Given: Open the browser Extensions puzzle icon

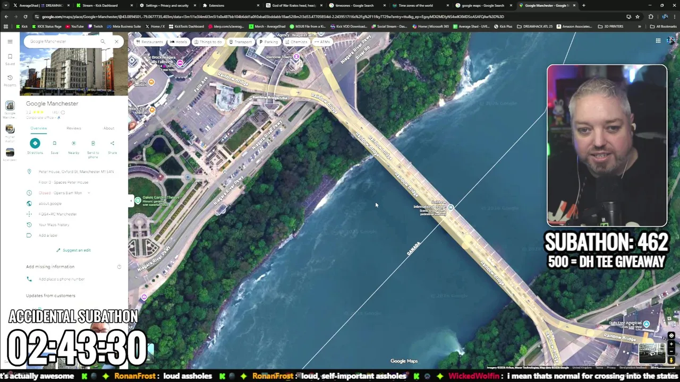Looking at the screenshot, I should [x=651, y=16].
